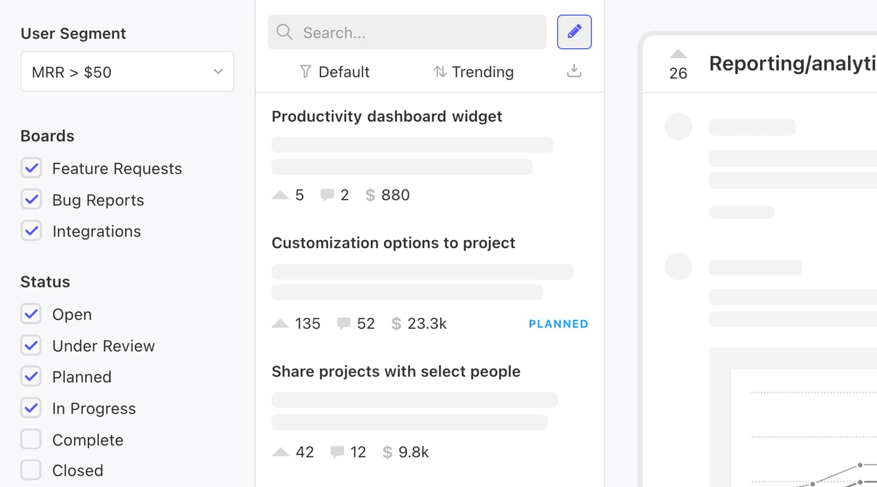Screen dimensions: 877x487
Task: Enable the Complete status filter
Action: click(x=31, y=440)
